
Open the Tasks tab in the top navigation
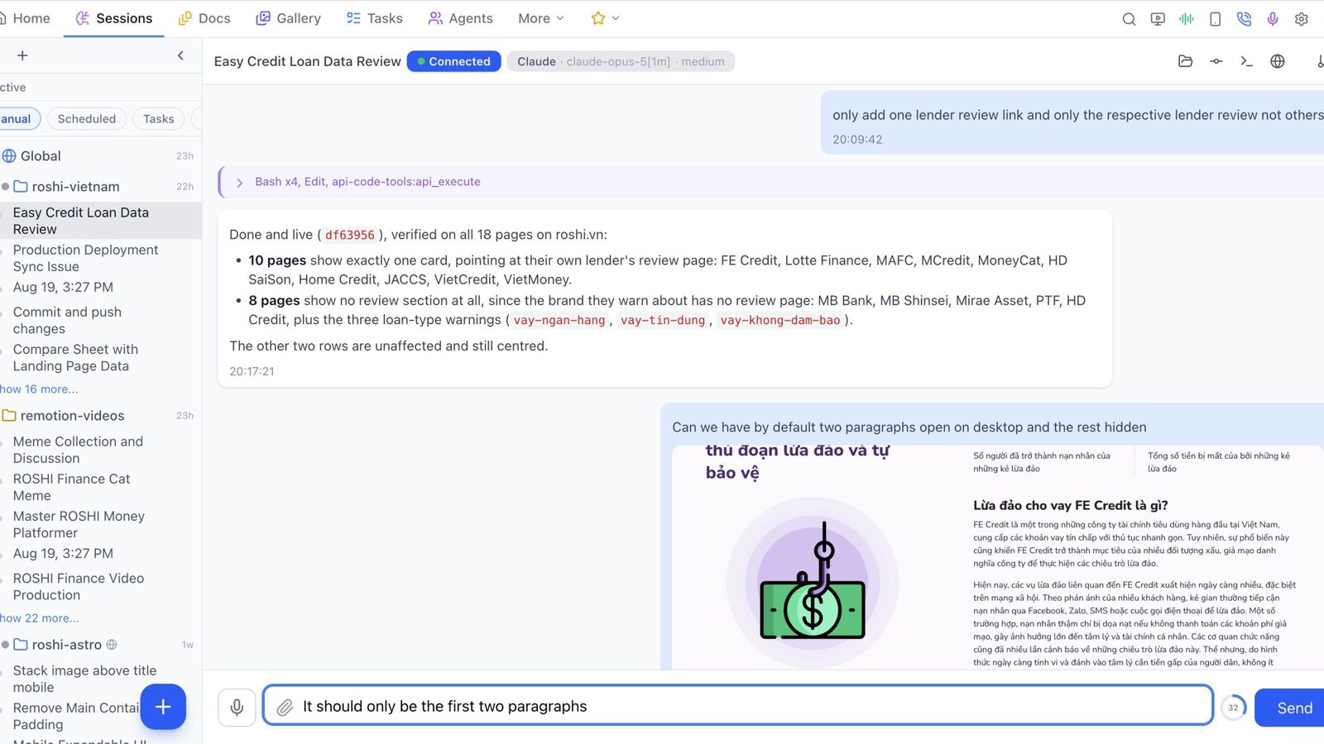[375, 18]
